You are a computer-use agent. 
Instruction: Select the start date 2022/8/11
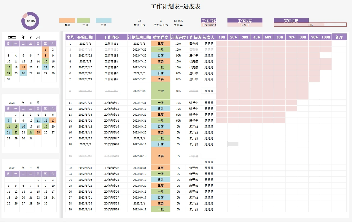click(x=85, y=109)
